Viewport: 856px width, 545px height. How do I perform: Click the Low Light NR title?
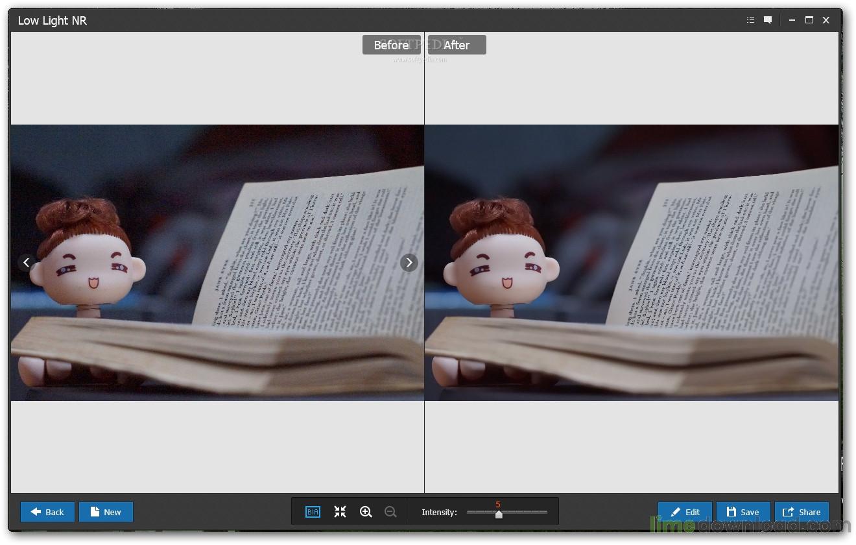click(x=52, y=21)
